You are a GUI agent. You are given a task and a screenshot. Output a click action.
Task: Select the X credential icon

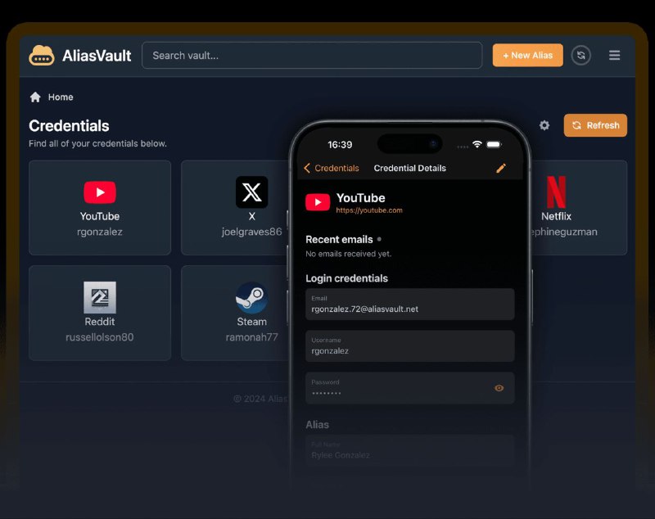[x=251, y=192]
